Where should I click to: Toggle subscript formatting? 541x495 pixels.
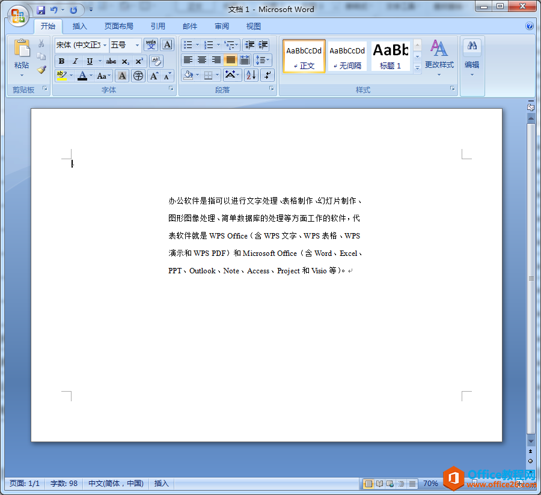click(x=125, y=61)
